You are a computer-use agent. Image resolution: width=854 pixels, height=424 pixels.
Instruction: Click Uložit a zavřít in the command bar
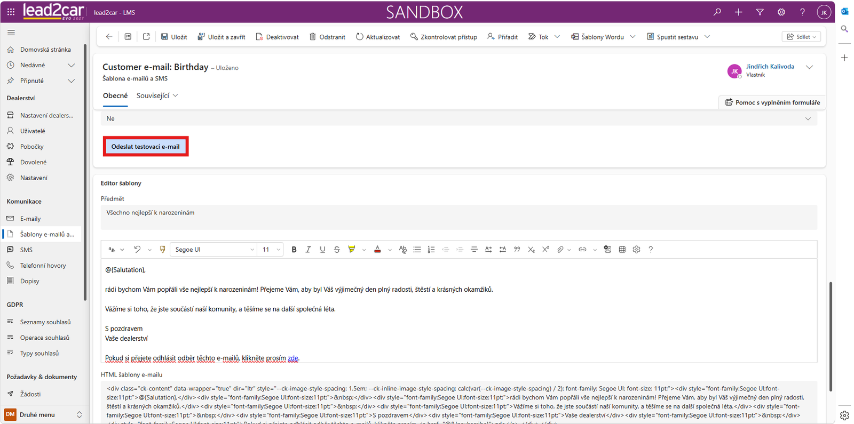222,37
